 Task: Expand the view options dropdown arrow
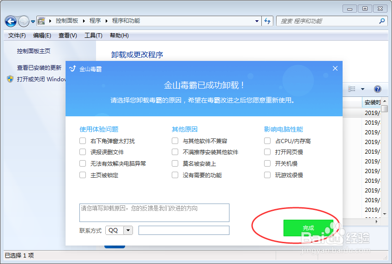[x=362, y=89]
